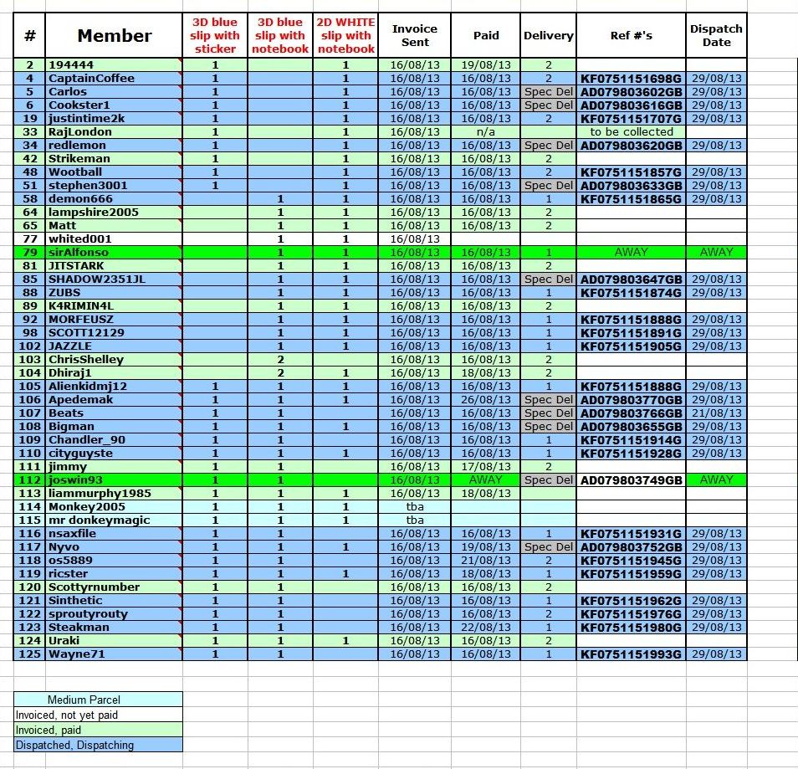This screenshot has height=769, width=798.
Task: Click member cell redlemon
Action: click(114, 145)
